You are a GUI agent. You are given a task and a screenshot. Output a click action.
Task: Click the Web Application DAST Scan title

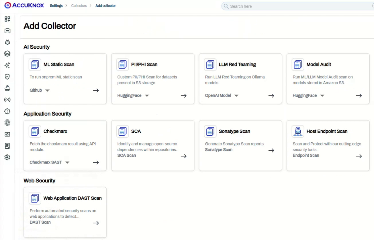(73, 198)
